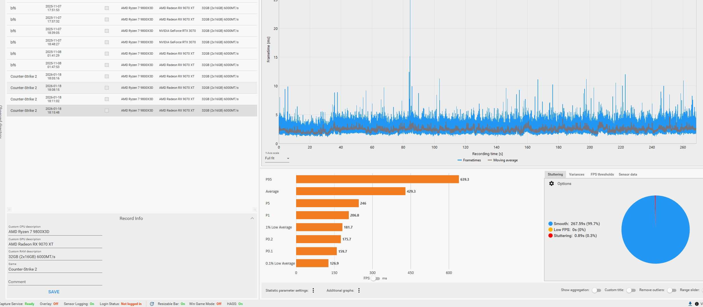Open the Y-Axis scale Full fit dropdown

click(277, 158)
